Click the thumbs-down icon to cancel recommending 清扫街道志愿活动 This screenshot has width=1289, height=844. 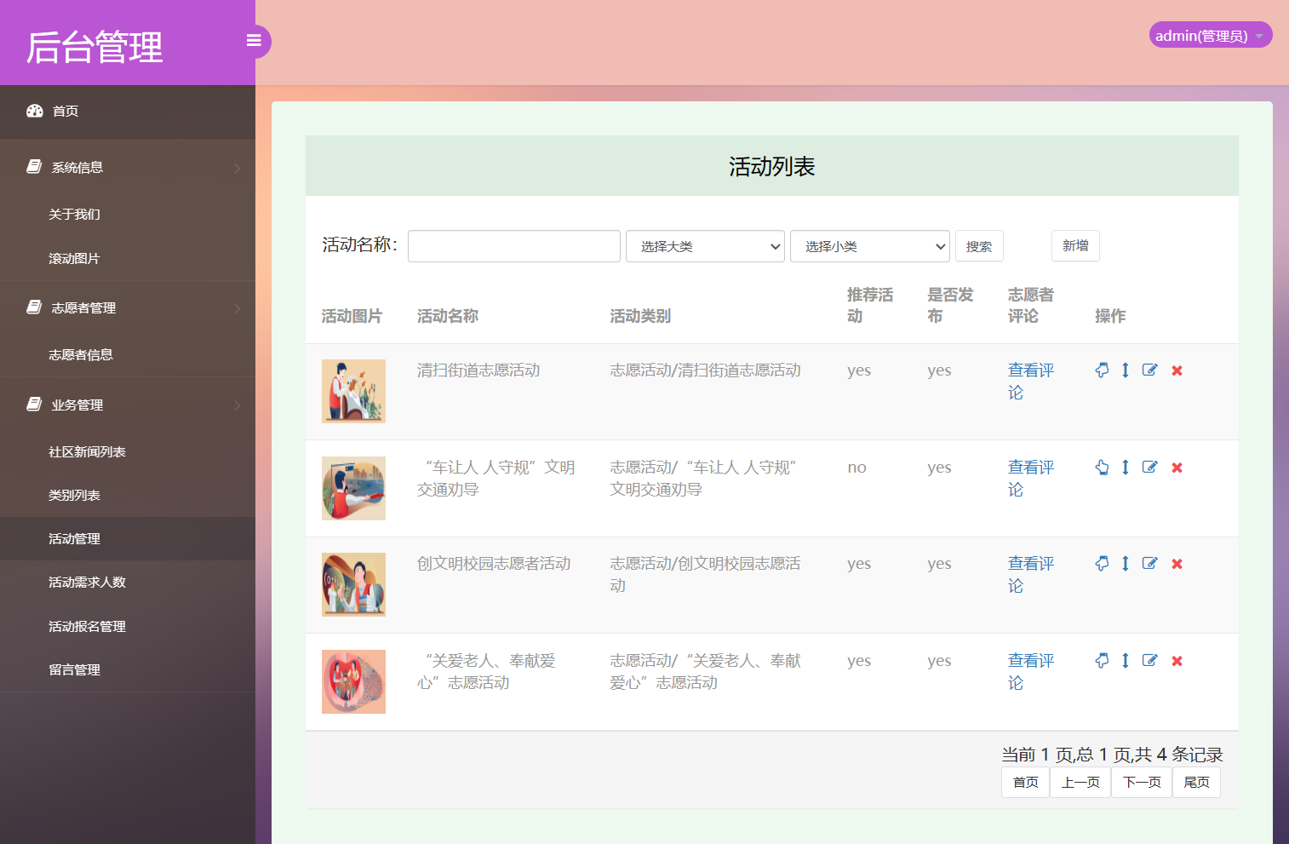1102,370
